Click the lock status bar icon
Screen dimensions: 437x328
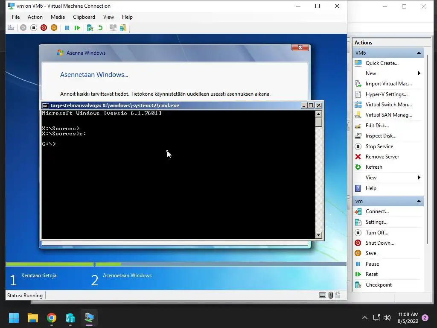click(338, 295)
